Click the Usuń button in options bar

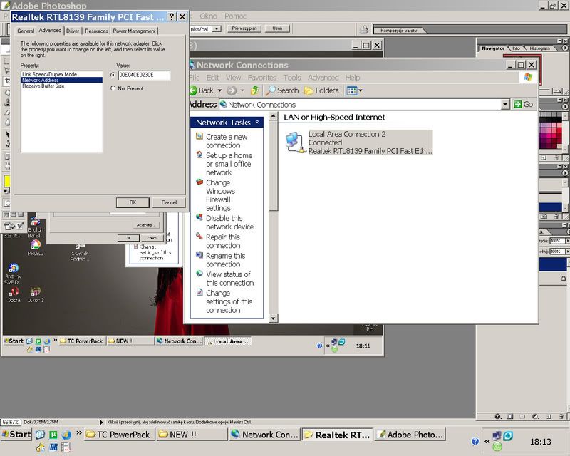(x=277, y=28)
